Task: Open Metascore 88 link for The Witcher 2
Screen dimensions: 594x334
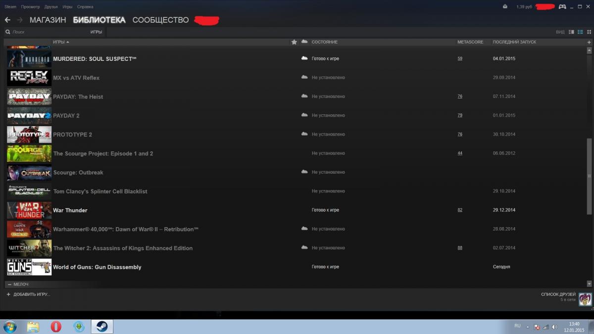Action: coord(460,248)
